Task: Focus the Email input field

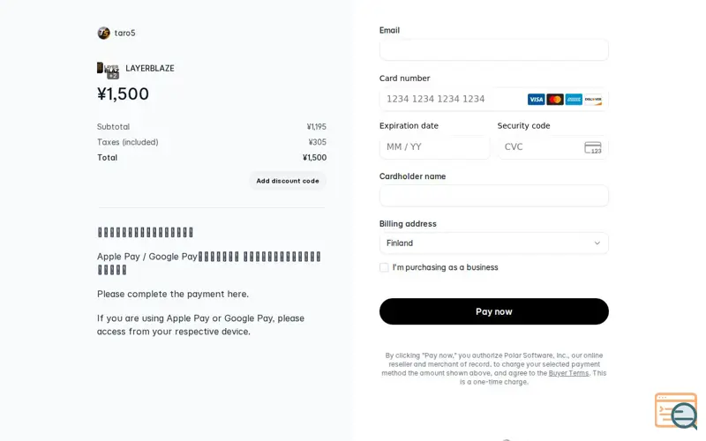Action: pos(494,50)
